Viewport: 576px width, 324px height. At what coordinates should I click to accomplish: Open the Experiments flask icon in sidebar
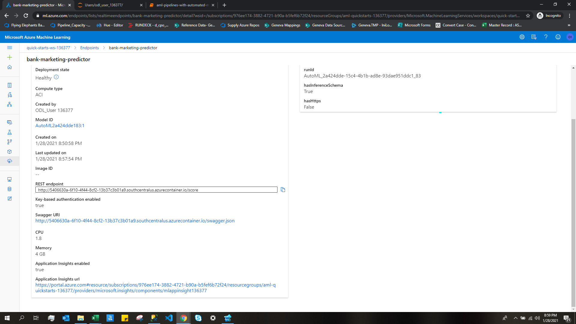pos(10,132)
